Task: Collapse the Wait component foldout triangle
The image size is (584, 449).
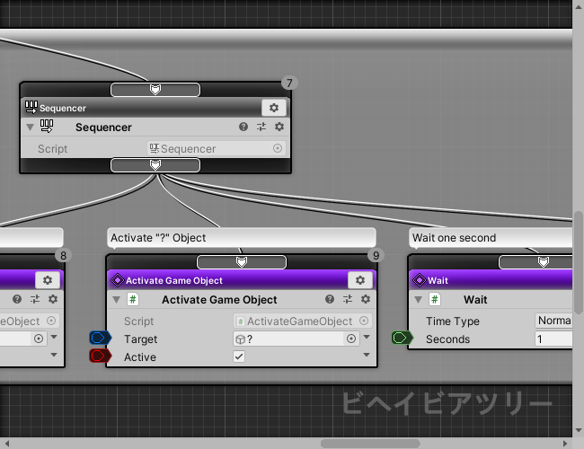Action: 418,300
